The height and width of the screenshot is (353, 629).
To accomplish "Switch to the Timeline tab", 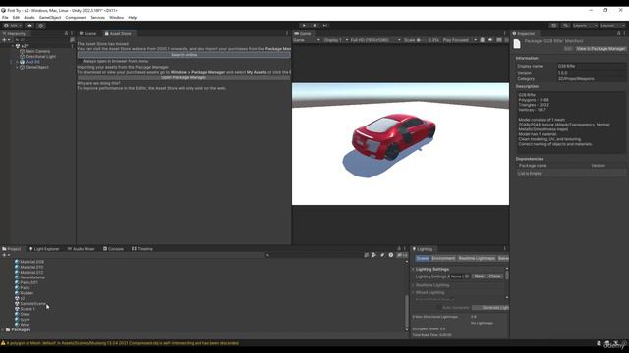I will coord(143,249).
